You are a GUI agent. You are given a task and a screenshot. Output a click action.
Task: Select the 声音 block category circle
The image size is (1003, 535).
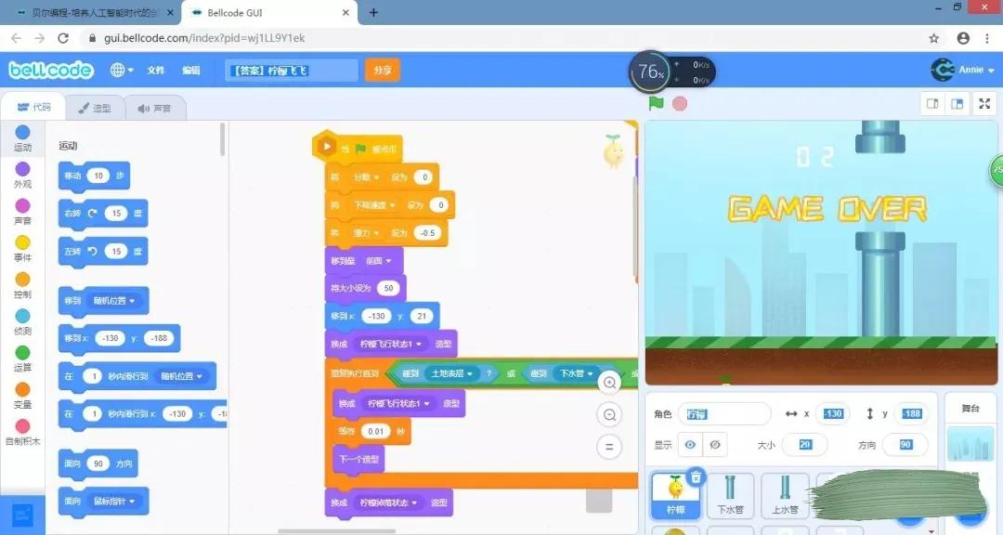tap(22, 205)
